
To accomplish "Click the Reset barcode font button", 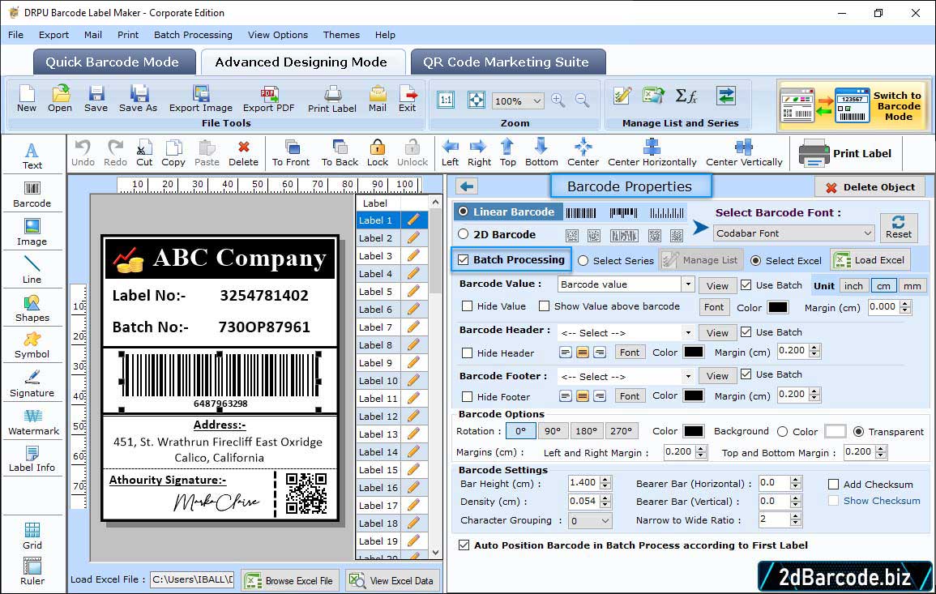I will (899, 227).
